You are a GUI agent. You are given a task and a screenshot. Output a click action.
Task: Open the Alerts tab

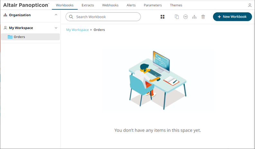tap(131, 5)
